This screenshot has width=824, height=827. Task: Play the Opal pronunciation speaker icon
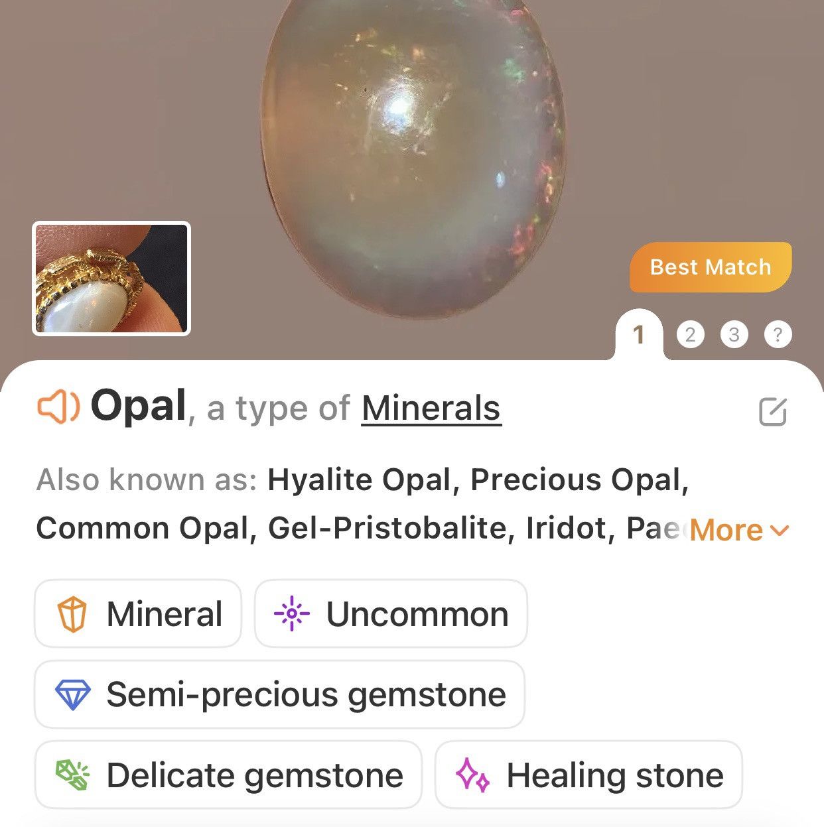58,407
